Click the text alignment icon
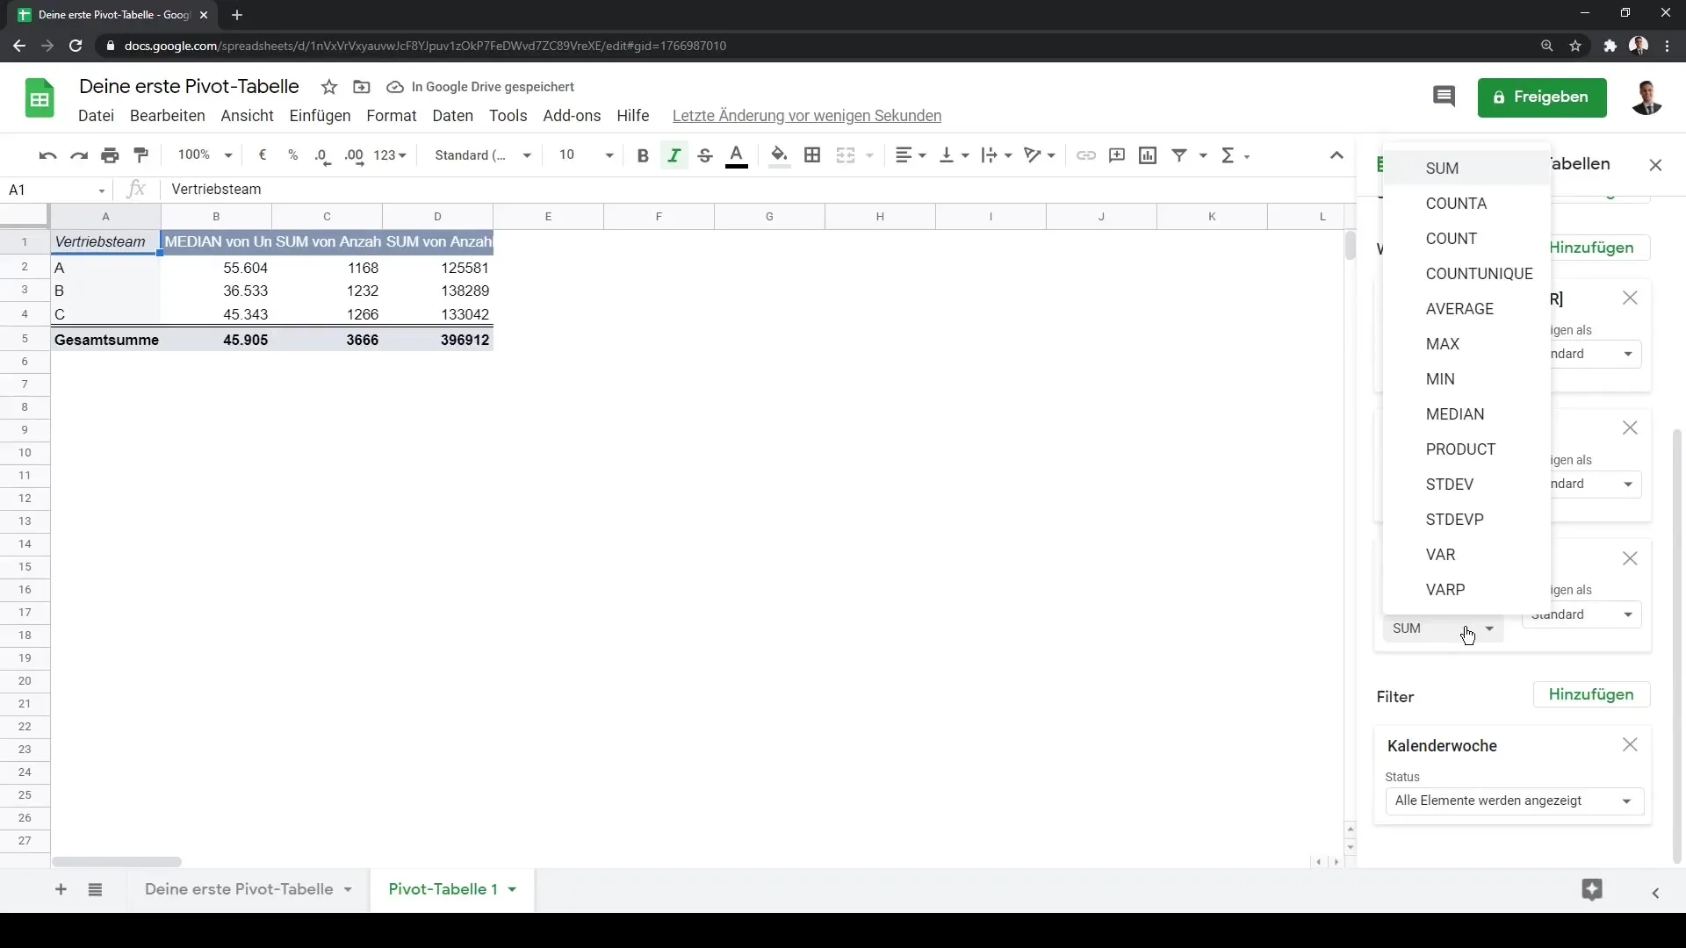The width and height of the screenshot is (1686, 948). [907, 154]
